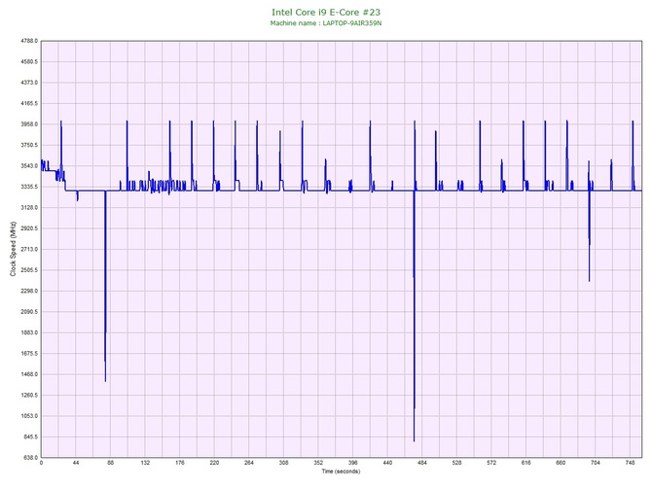Click the 572 x-axis tick label
The height and width of the screenshot is (488, 652).
click(491, 463)
